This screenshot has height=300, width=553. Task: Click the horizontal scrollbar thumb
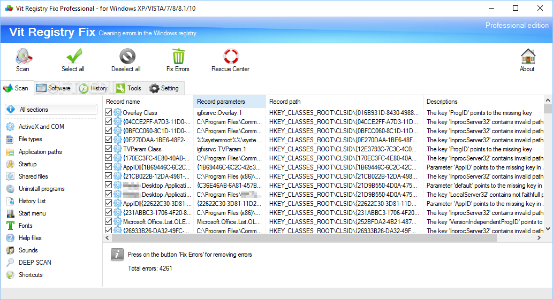click(x=305, y=238)
